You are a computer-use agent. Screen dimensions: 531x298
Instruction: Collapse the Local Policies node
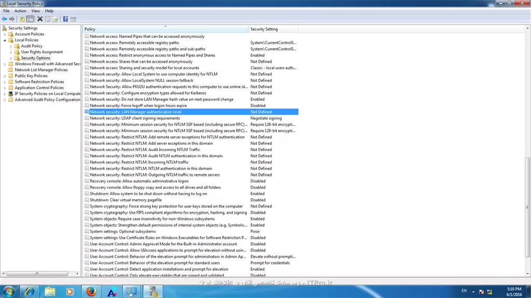click(x=5, y=40)
